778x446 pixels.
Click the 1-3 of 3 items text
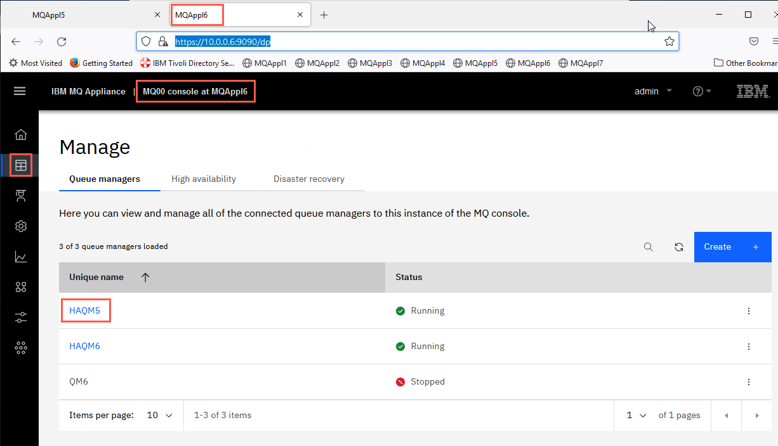223,415
